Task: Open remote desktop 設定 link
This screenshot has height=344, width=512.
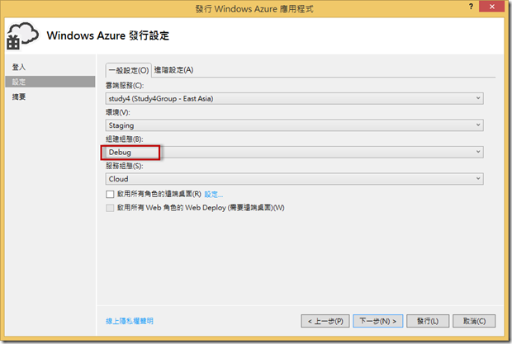Action: click(x=214, y=195)
